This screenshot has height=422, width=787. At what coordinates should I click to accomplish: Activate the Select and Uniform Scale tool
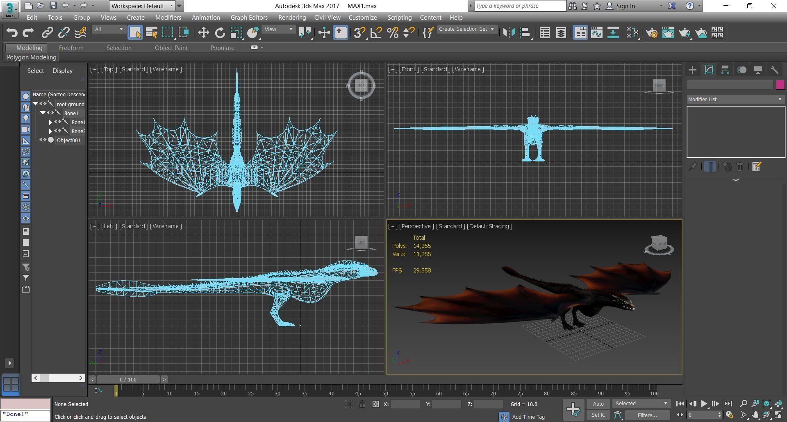click(x=236, y=32)
